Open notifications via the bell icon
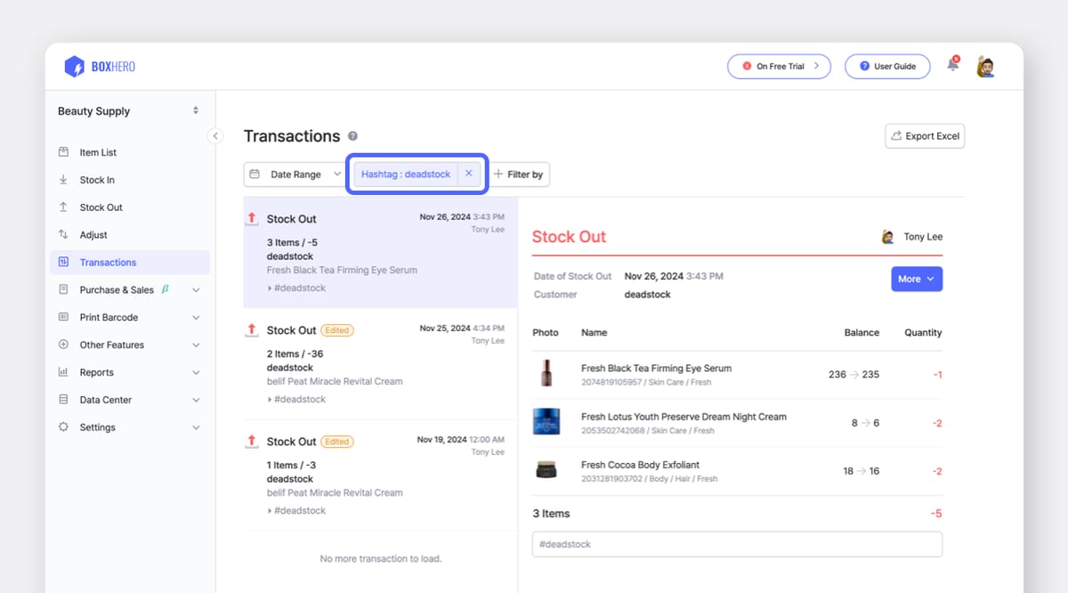The image size is (1068, 593). point(951,66)
